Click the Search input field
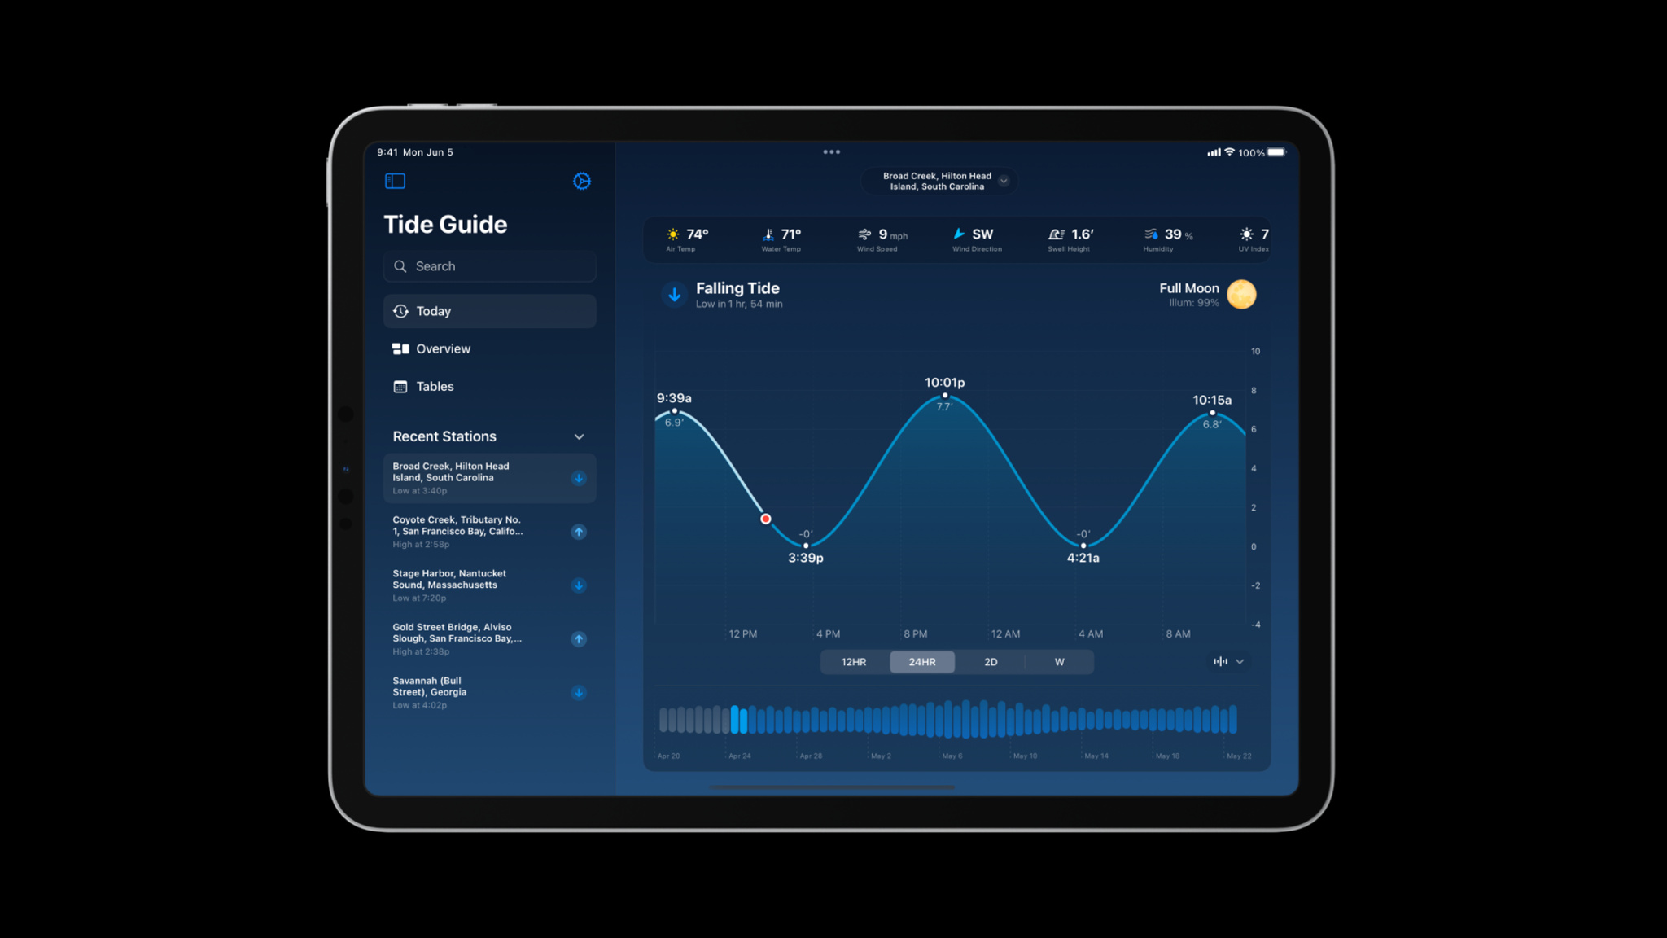Screen dimensions: 1667x938 (x=490, y=265)
